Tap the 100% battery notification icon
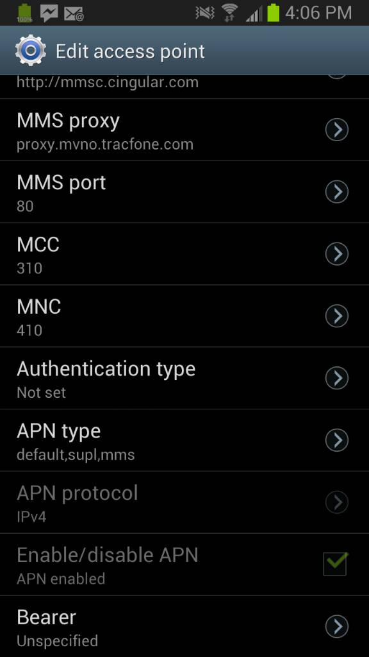Viewport: 369px width, 657px height. (25, 13)
